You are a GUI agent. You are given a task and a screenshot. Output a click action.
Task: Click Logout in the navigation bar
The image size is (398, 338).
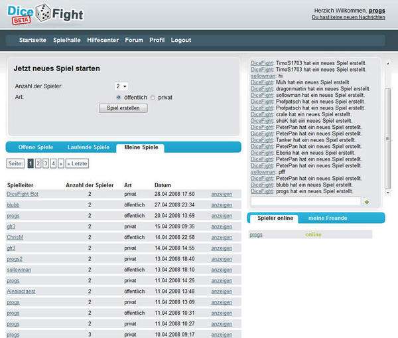click(x=181, y=40)
